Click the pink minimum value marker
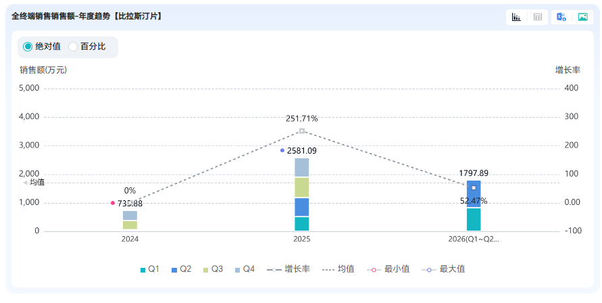The width and height of the screenshot is (602, 303). click(x=113, y=203)
